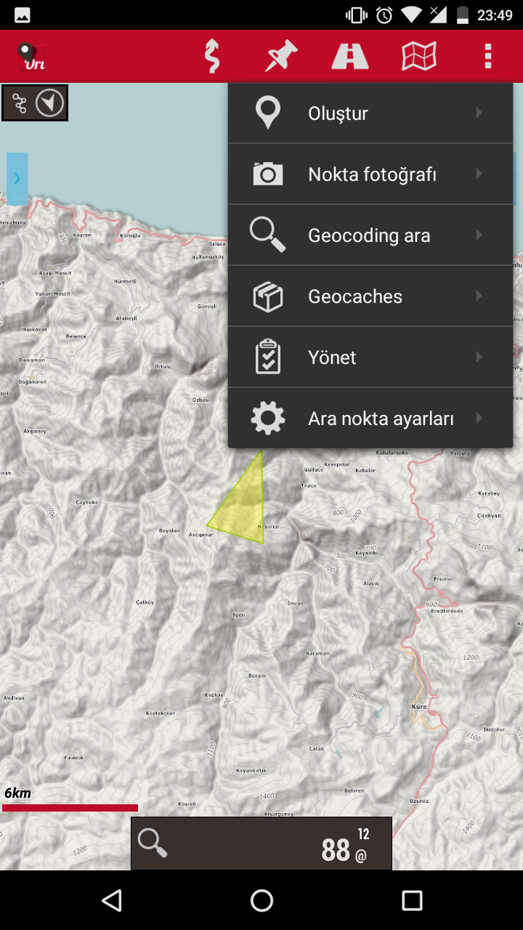Tap the Ersizlerdede label on map
The image size is (523, 930).
click(447, 611)
